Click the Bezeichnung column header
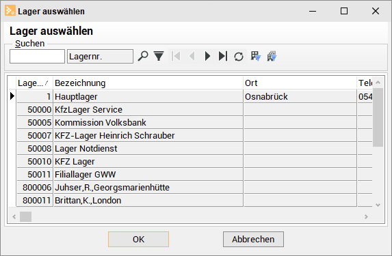The image size is (392, 256). (148, 83)
